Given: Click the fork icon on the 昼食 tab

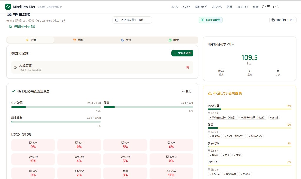Looking at the screenshot, I should click(74, 40).
